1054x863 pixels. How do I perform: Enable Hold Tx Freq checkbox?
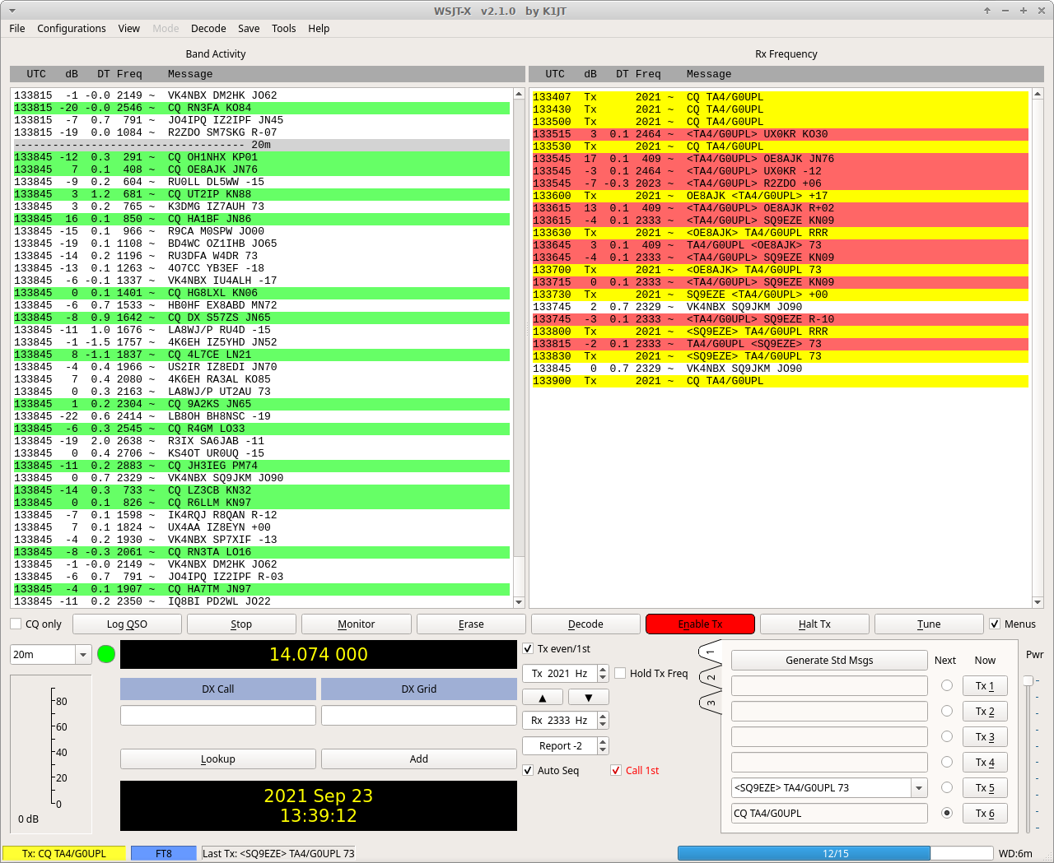620,673
